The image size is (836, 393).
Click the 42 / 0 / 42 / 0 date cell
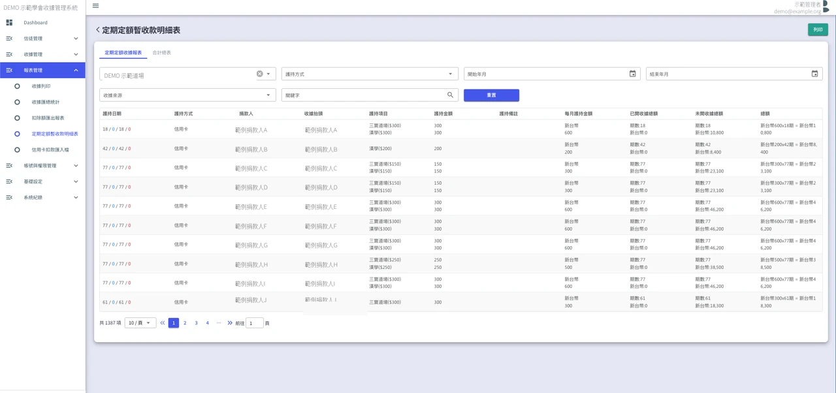(116, 148)
